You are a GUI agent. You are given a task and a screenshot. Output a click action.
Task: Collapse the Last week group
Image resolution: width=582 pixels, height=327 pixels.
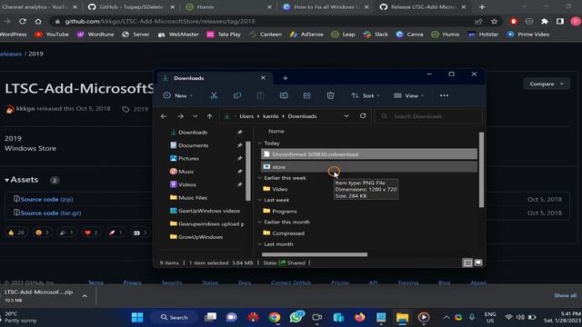[x=260, y=200]
